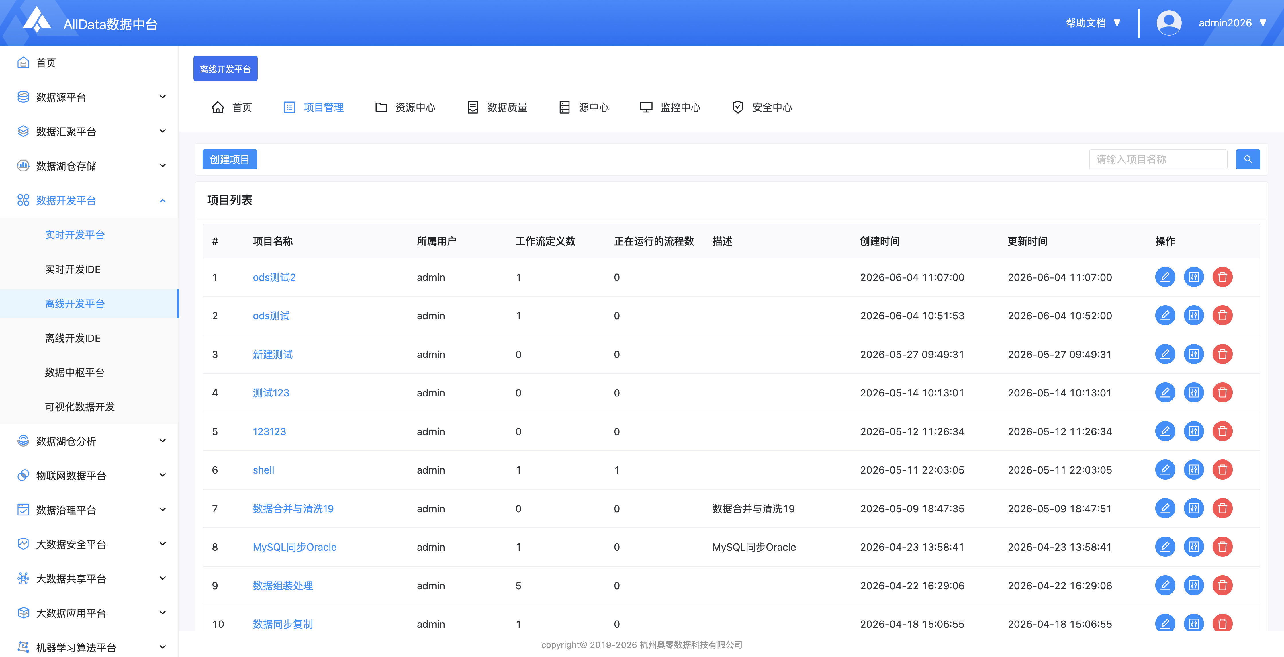The width and height of the screenshot is (1284, 657).
Task: Delete the 测试123 project
Action: 1222,393
